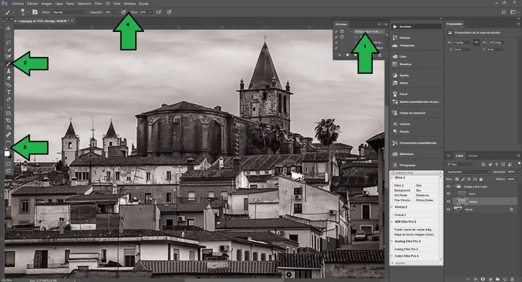Image resolution: width=522 pixels, height=282 pixels.
Task: Toggle layer filtering switch in Capas panel
Action: 519,164
